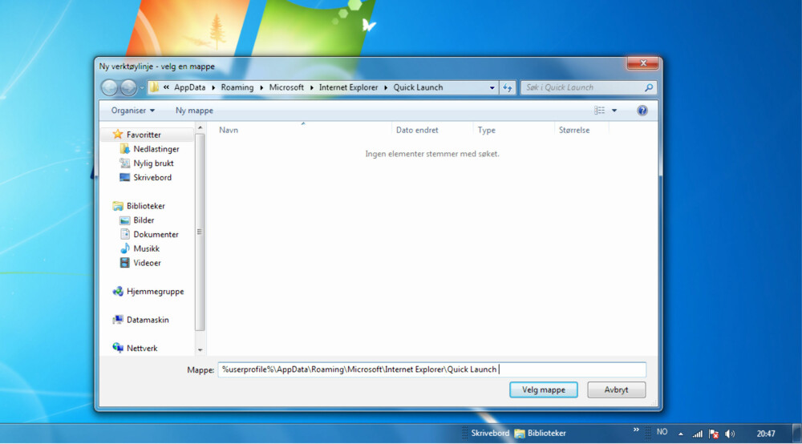Open Nylig brukt in the sidebar
This screenshot has height=444, width=802.
(x=153, y=163)
